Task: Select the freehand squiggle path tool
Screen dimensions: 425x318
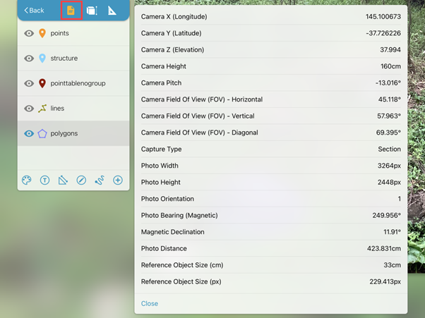Action: tap(100, 180)
